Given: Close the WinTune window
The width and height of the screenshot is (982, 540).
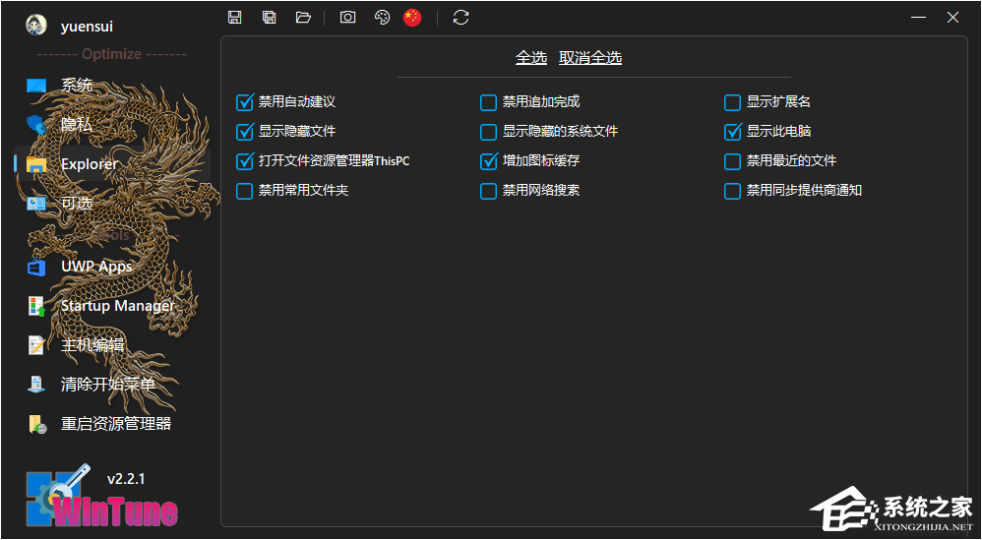Looking at the screenshot, I should pos(952,18).
